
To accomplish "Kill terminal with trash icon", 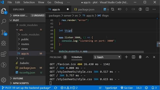I will [x=140, y=57].
